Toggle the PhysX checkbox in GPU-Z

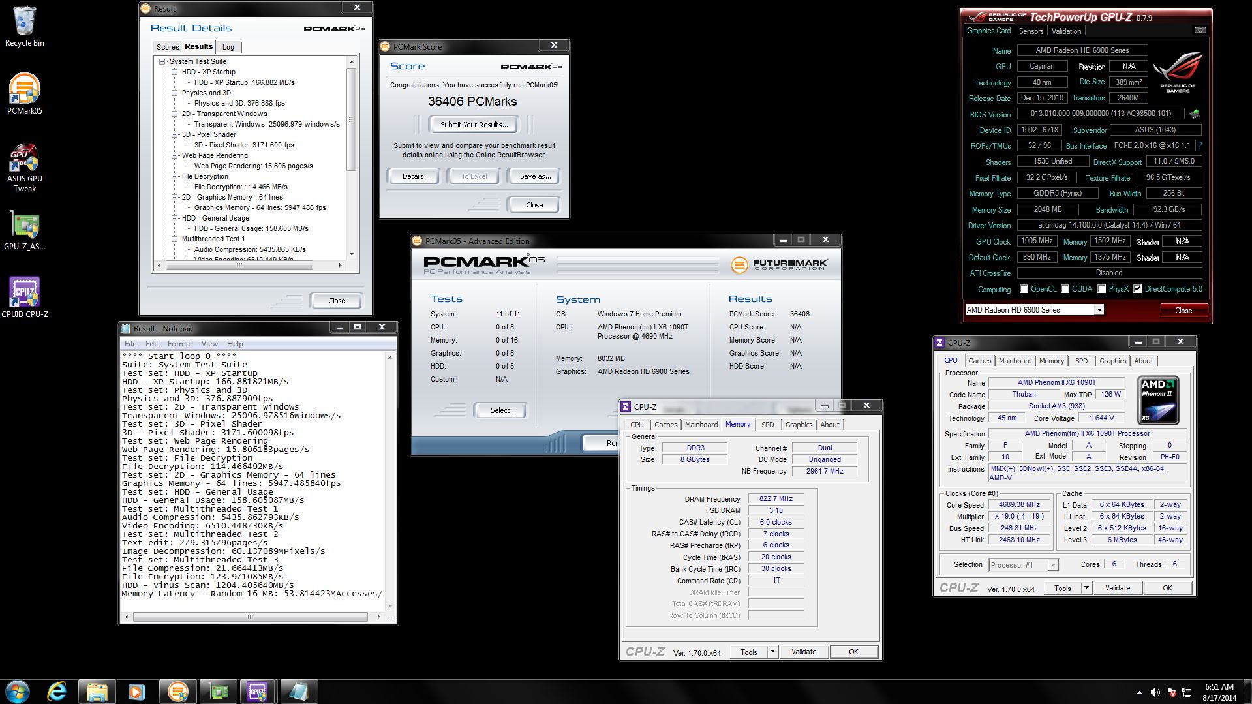(x=1102, y=289)
